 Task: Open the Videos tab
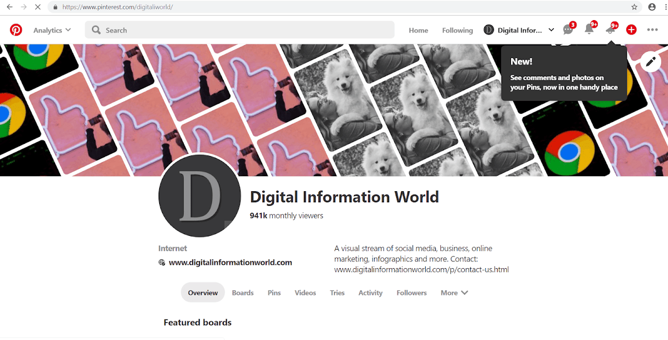click(305, 293)
